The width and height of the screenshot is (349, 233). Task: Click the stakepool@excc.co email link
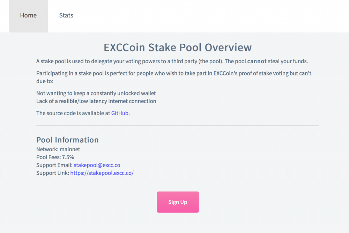pyautogui.click(x=97, y=165)
